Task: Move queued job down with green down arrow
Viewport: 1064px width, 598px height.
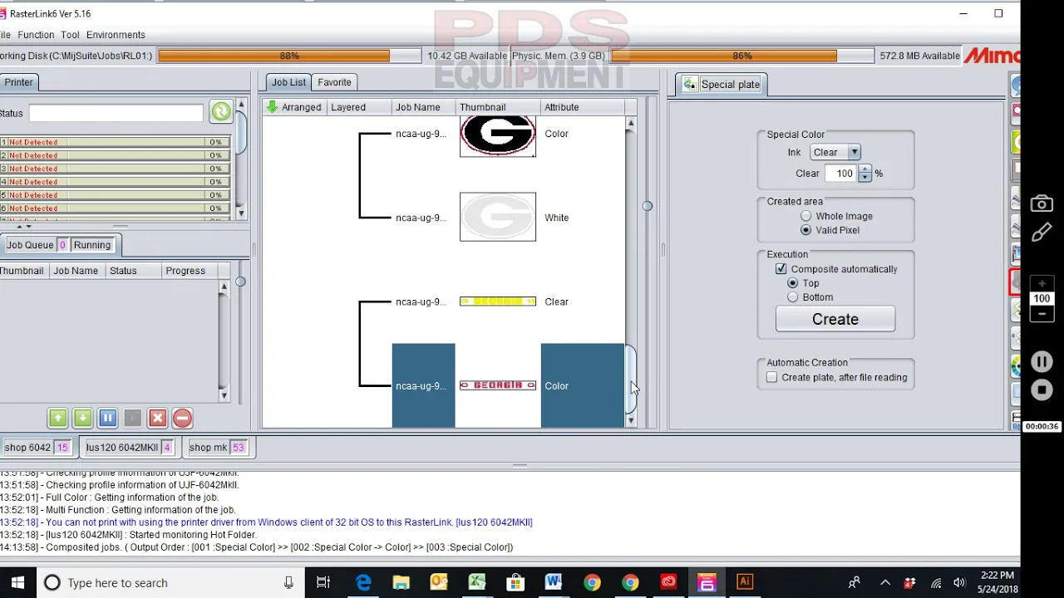Action: (82, 418)
